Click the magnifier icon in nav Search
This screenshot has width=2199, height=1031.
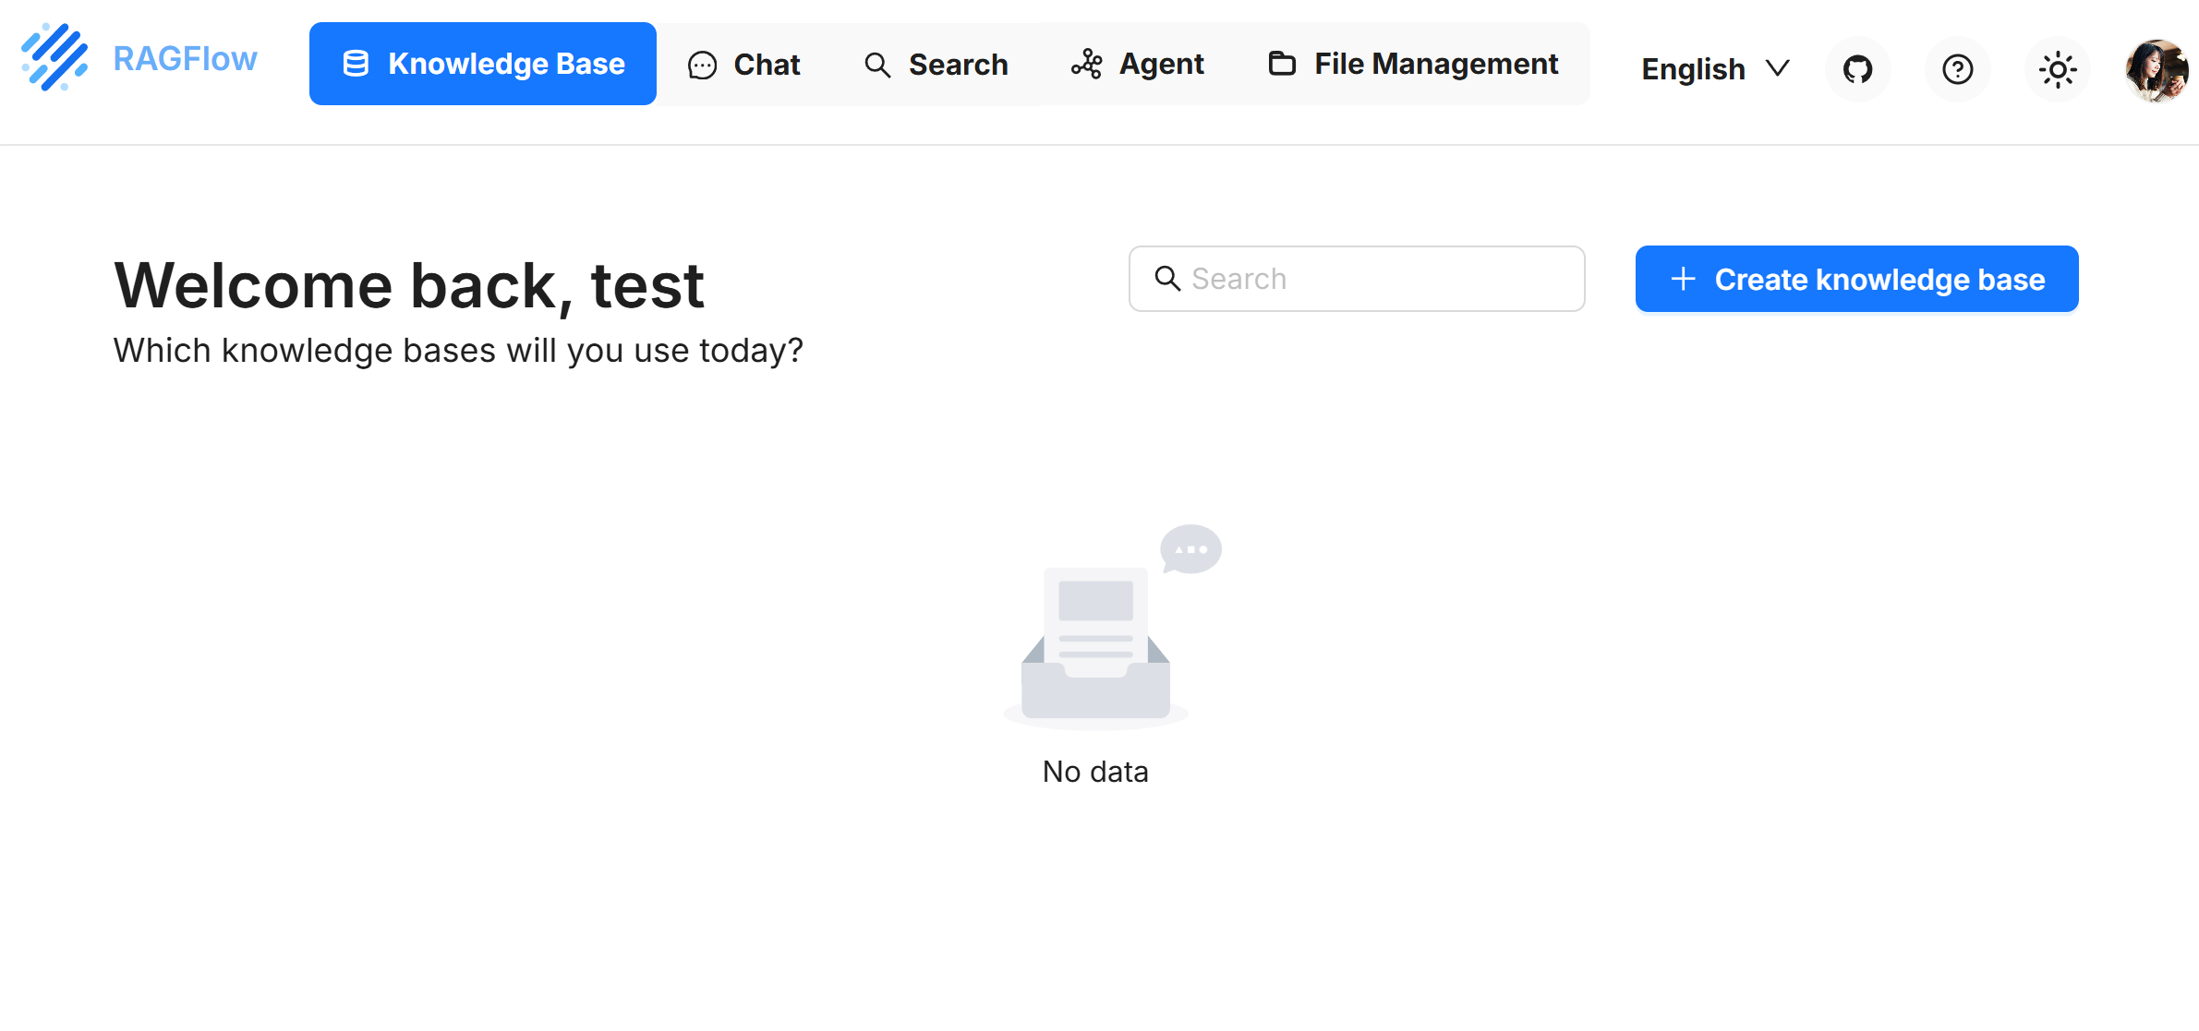(x=876, y=65)
